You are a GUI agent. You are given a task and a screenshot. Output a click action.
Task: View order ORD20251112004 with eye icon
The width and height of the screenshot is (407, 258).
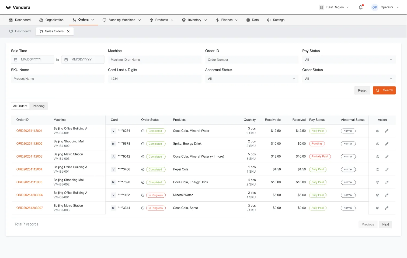[378, 170]
